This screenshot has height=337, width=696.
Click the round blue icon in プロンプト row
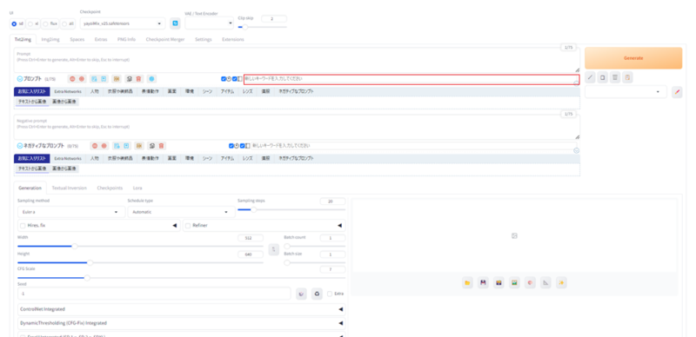151,79
